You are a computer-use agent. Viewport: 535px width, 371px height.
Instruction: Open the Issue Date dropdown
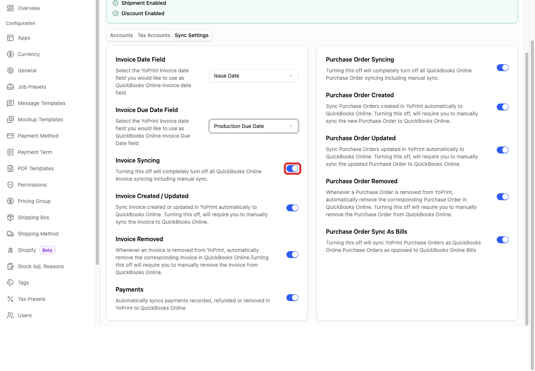pyautogui.click(x=254, y=76)
